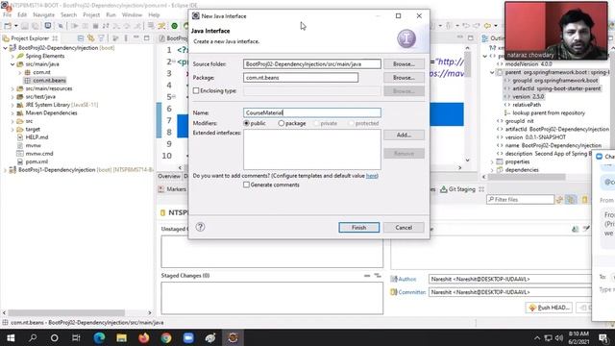Click Push HEAD button in Git Staging
Image resolution: width=615 pixels, height=346 pixels.
(549, 308)
